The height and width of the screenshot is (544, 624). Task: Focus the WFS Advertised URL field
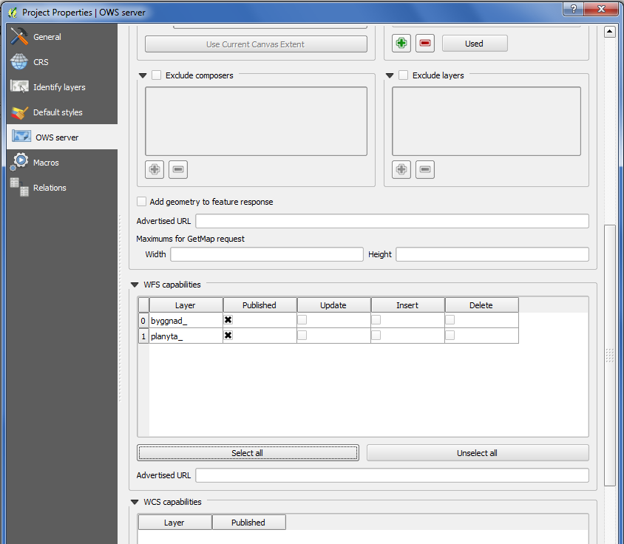pos(392,475)
